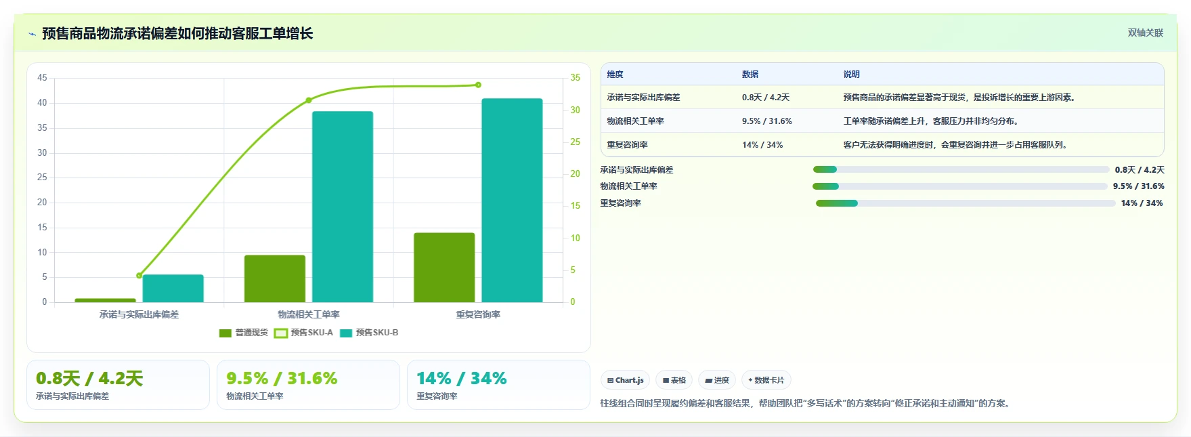
Task: Click table value 9.5% / 31.6%
Action: click(767, 121)
